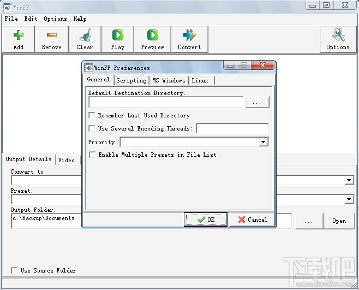Open the Help menu
Viewport: 359px width, 290px height.
click(x=80, y=19)
